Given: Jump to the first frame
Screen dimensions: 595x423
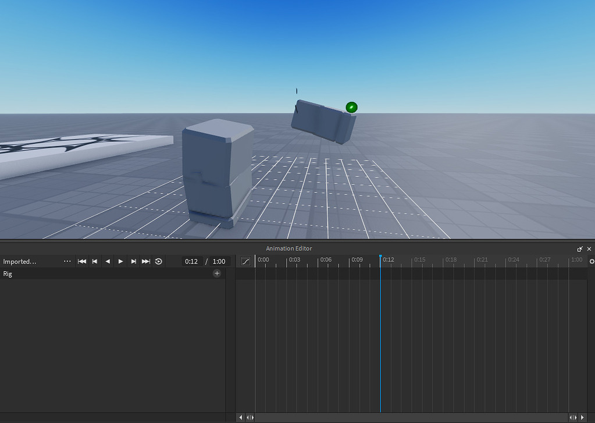Looking at the screenshot, I should tap(82, 261).
